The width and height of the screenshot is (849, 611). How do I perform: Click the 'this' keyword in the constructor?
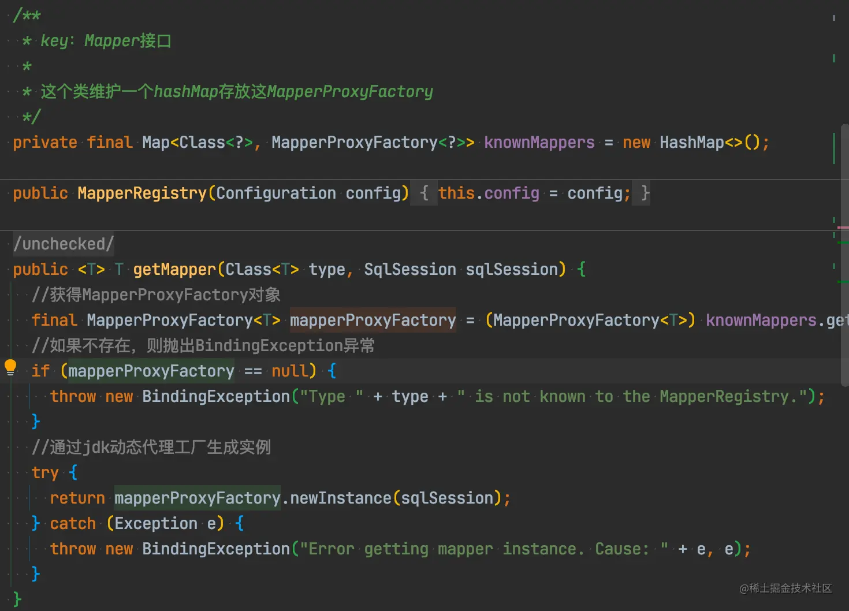(x=456, y=193)
